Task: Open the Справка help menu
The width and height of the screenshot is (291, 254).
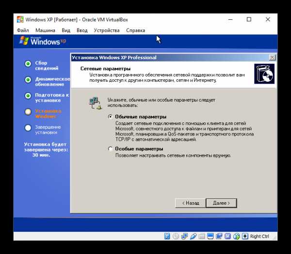Action: (x=135, y=30)
